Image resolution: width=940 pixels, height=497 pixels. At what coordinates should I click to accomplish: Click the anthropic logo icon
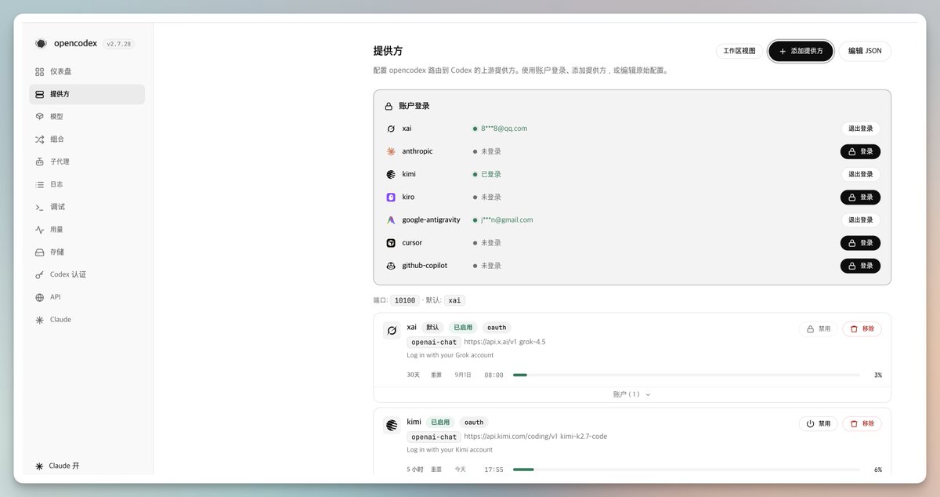point(391,151)
